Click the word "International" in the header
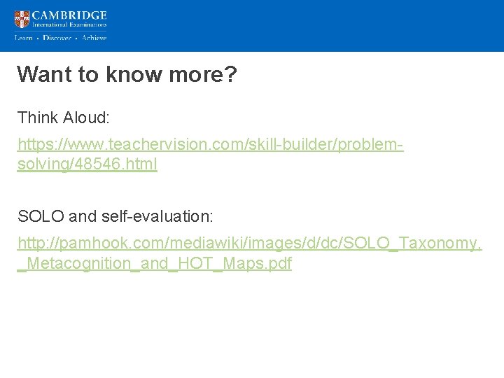 [x=51, y=25]
